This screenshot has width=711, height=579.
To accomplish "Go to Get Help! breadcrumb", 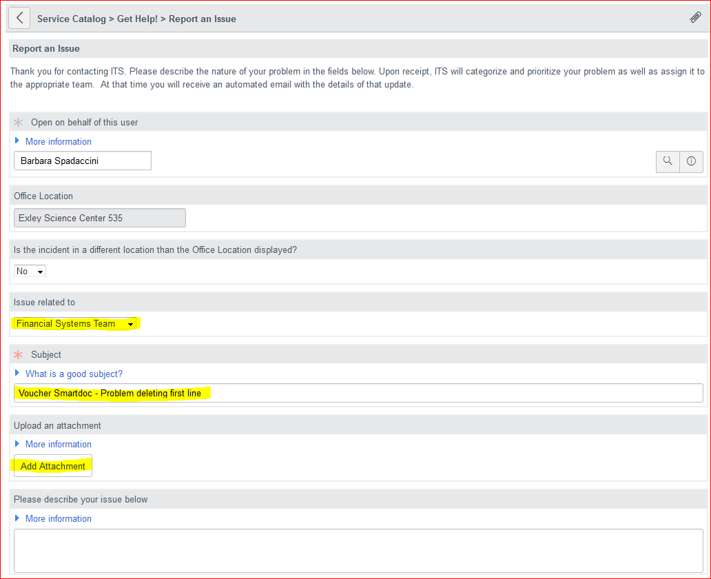I will pyautogui.click(x=137, y=19).
